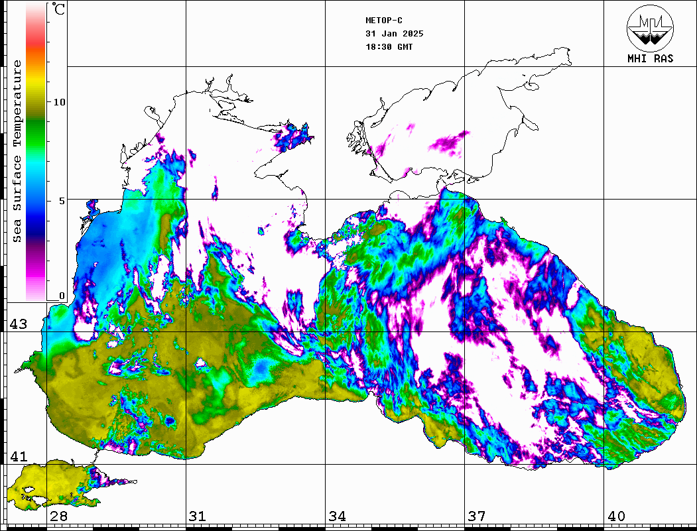The width and height of the screenshot is (697, 531).
Task: Click the longitude label 28
Action: 59,516
